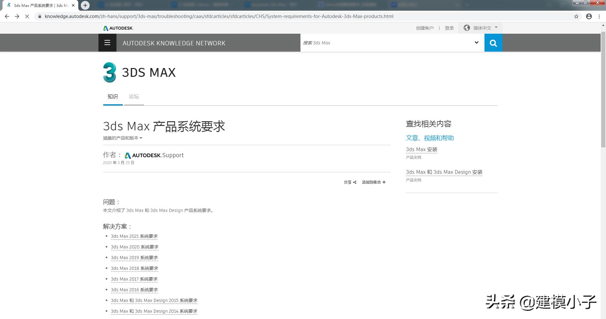Click the Autodesk logo in the header

pyautogui.click(x=118, y=28)
